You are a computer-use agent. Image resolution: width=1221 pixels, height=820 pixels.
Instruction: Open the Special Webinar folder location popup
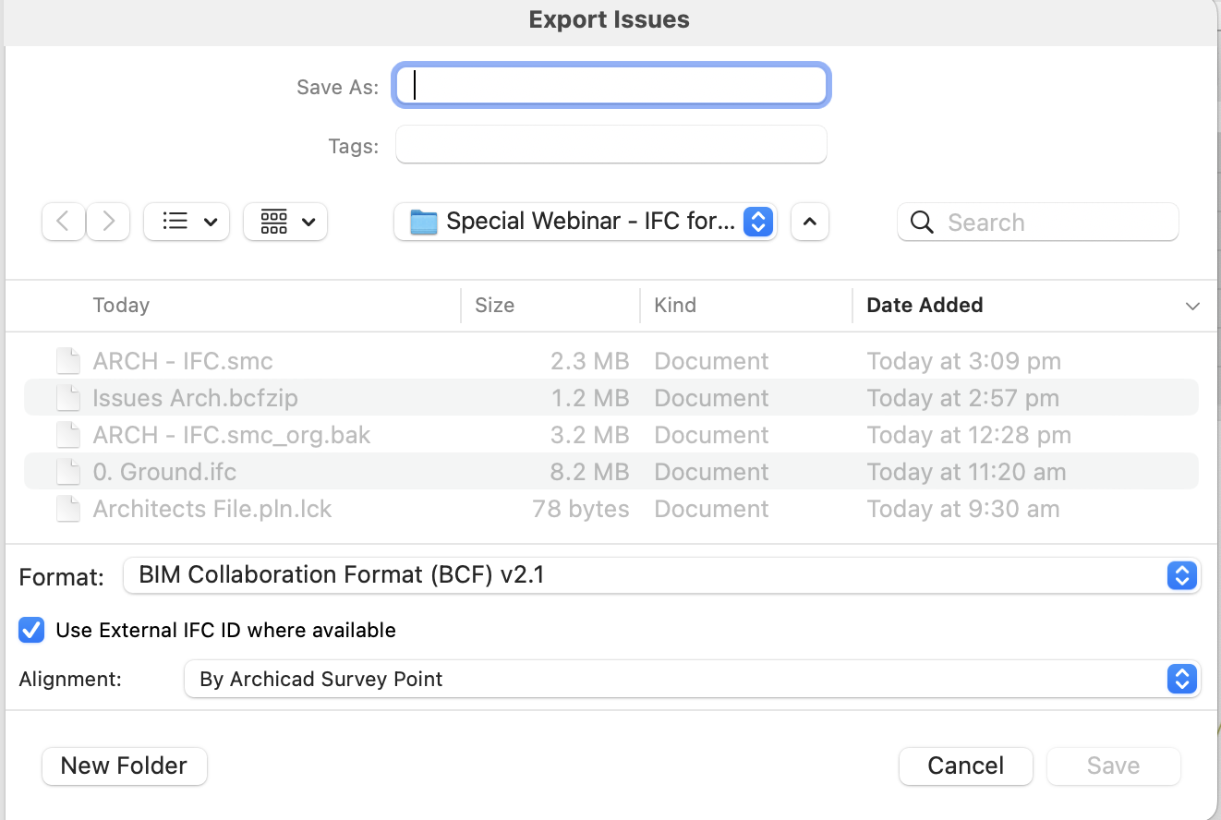tap(757, 222)
